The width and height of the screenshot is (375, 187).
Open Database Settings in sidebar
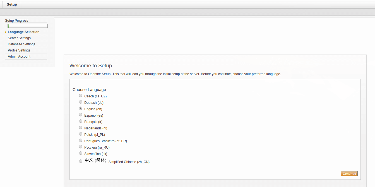coord(21,44)
